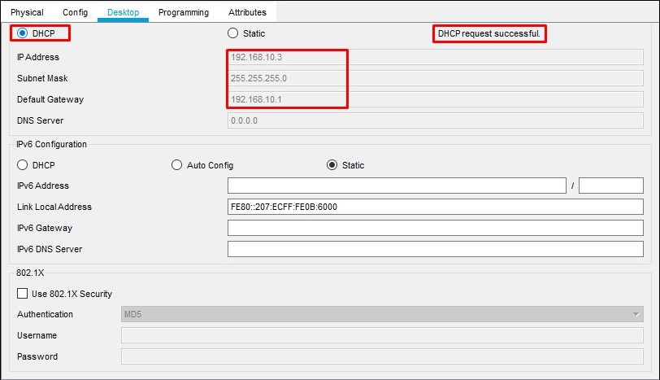Image resolution: width=660 pixels, height=380 pixels.
Task: Select the Desktop tab
Action: (x=123, y=12)
